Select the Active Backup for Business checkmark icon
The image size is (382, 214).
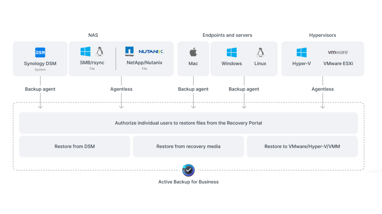[x=188, y=170]
